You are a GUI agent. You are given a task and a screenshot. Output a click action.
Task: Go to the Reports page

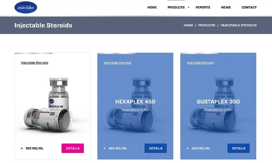pyautogui.click(x=203, y=7)
